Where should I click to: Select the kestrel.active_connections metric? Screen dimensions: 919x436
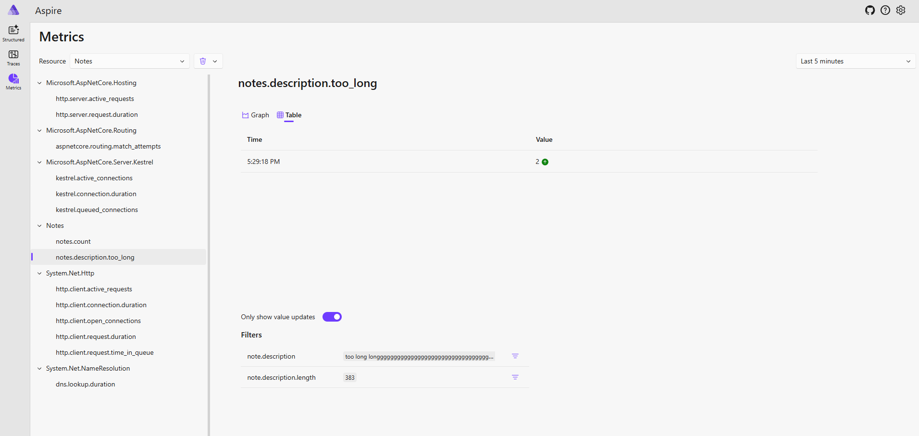(94, 178)
